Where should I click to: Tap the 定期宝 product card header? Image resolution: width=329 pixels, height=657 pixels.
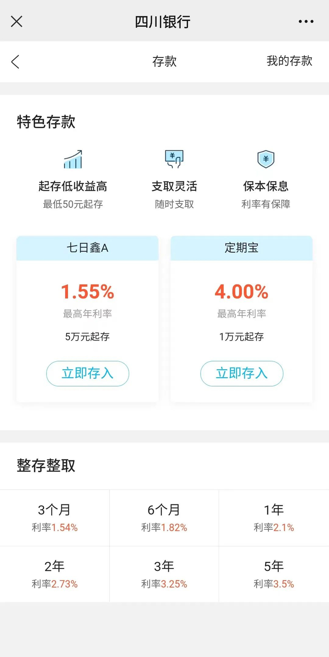(242, 248)
